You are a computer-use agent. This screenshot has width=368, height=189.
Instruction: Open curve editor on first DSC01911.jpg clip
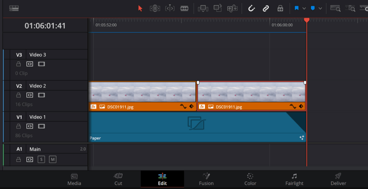click(183, 107)
